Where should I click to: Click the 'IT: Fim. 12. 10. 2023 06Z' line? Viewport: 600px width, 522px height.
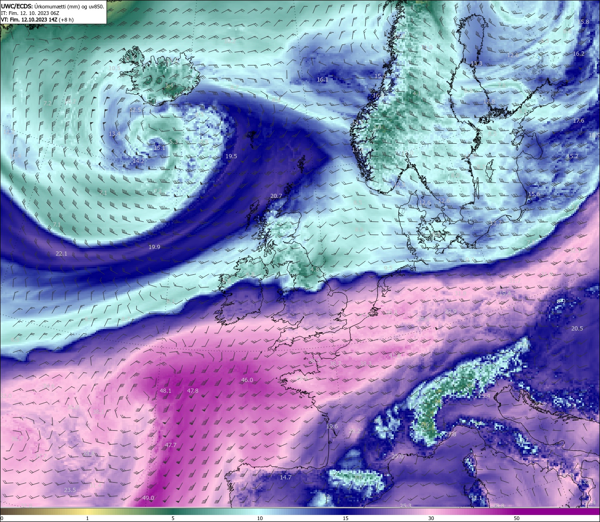(30, 14)
